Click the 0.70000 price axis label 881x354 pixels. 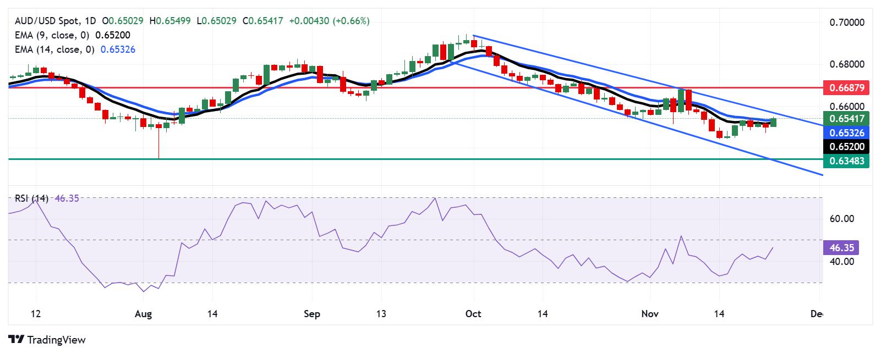click(x=847, y=23)
